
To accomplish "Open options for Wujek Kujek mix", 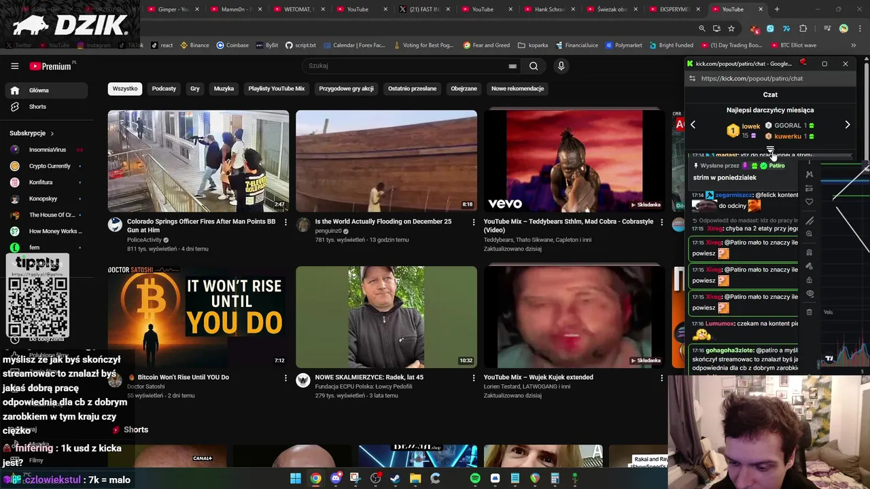I will pyautogui.click(x=662, y=378).
